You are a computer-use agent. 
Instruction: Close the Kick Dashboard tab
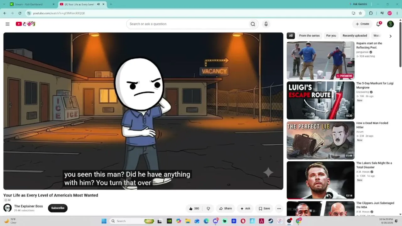tap(54, 4)
